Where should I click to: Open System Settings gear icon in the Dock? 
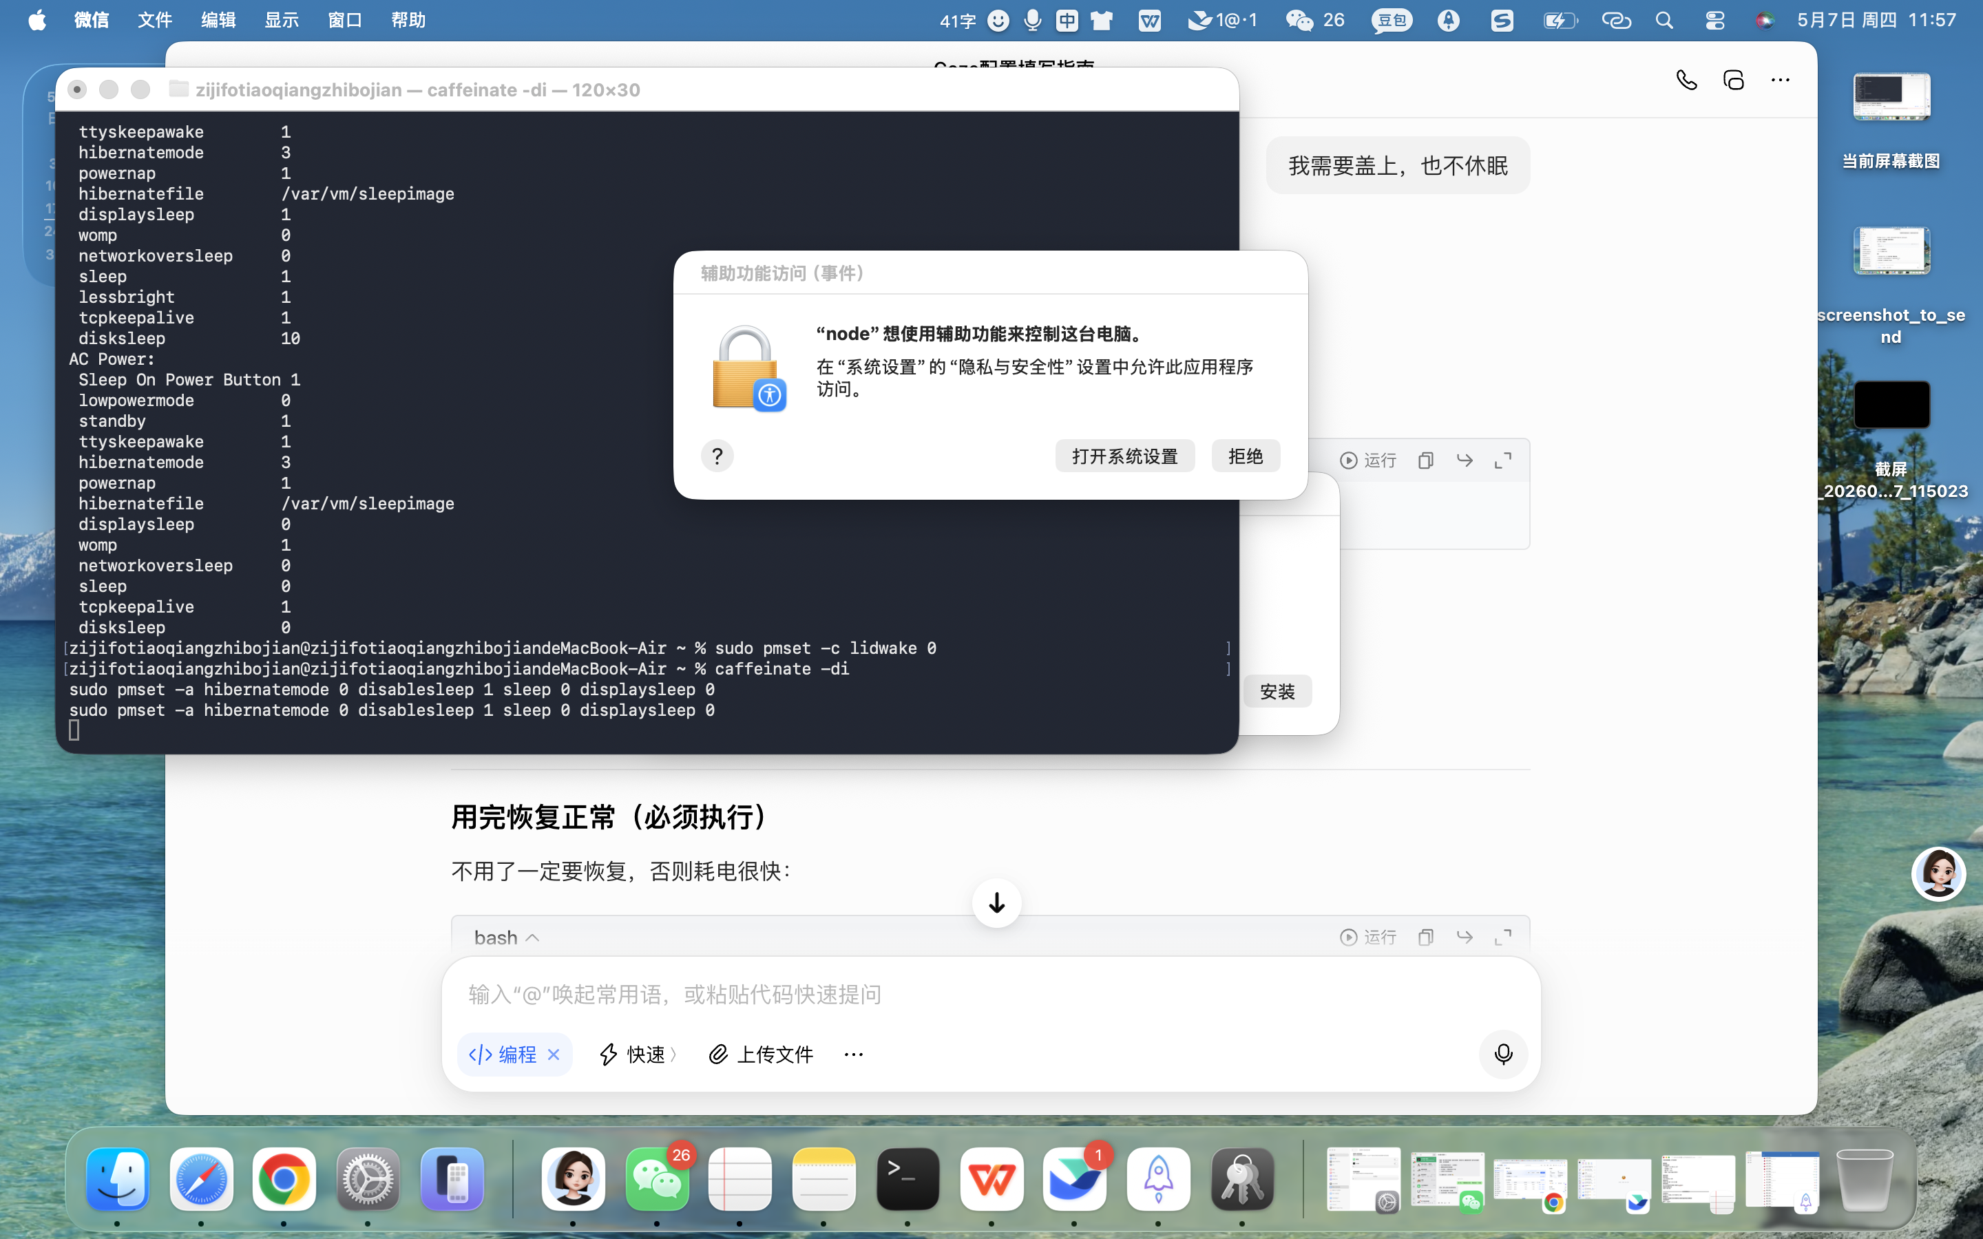368,1179
